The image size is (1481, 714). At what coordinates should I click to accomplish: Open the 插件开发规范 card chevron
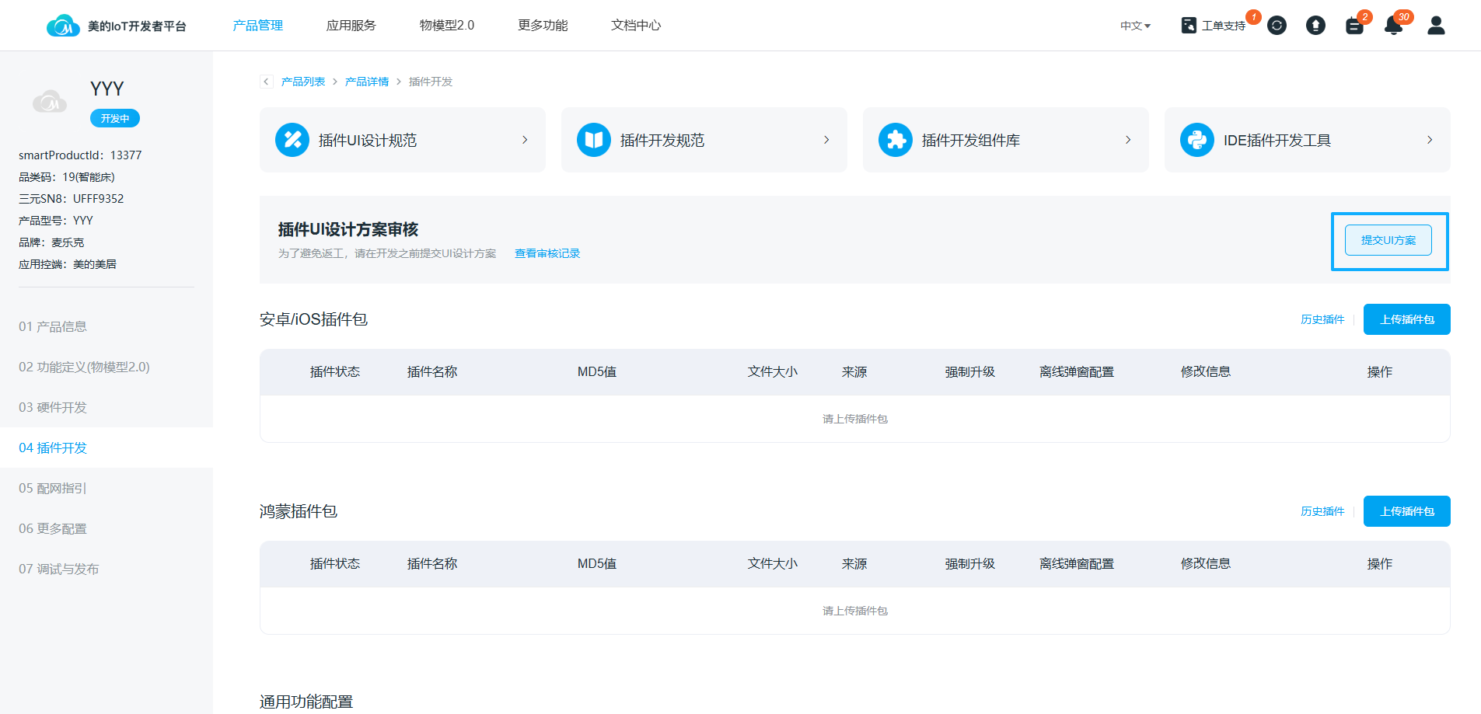coord(826,140)
